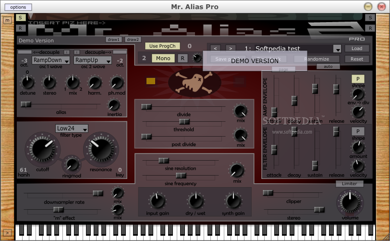Click the m button on left wood panel
The image size is (390, 241).
point(8,20)
